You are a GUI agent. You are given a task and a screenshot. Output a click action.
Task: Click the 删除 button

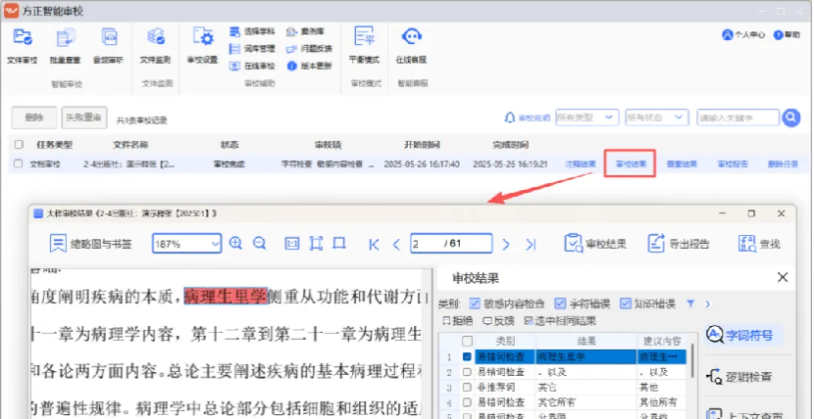pos(33,117)
